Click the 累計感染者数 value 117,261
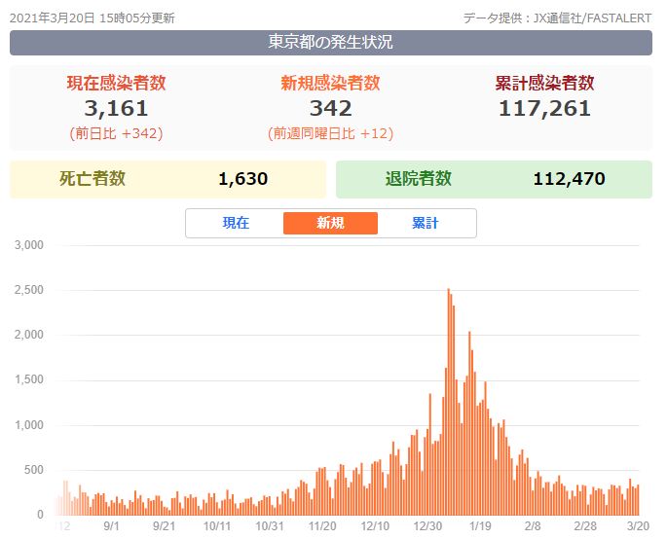Image resolution: width=667 pixels, height=539 pixels. click(x=544, y=108)
